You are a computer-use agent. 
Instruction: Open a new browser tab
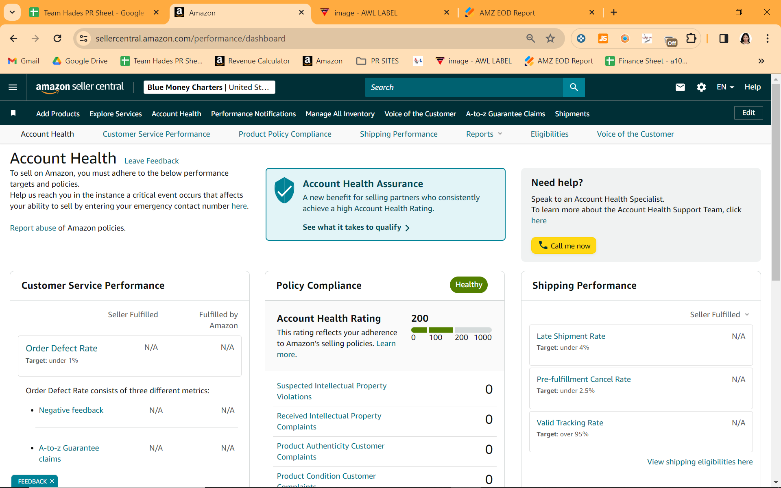pyautogui.click(x=614, y=13)
